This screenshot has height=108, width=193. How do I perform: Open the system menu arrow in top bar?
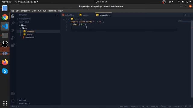tap(190, 2)
